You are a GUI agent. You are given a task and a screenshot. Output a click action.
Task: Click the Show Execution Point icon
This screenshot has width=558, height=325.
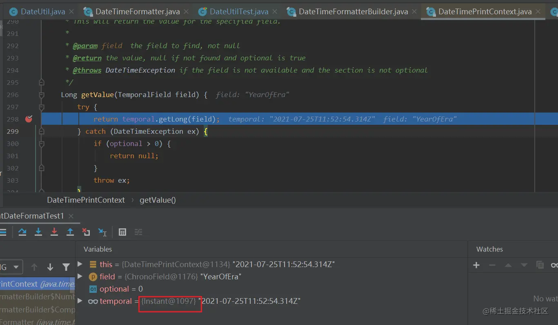tap(3, 232)
